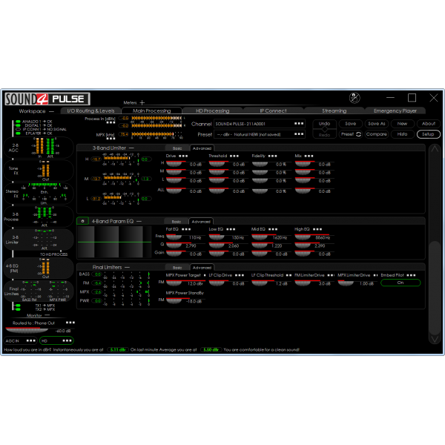Click the power icon beside 4-Band Param EQ
This screenshot has width=445, height=445.
[x=82, y=221]
